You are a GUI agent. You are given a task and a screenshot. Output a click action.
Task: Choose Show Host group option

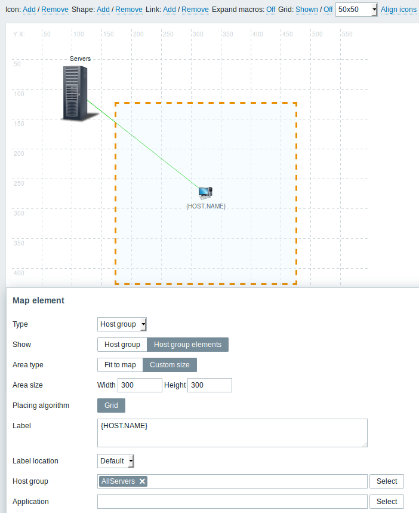[x=122, y=345]
